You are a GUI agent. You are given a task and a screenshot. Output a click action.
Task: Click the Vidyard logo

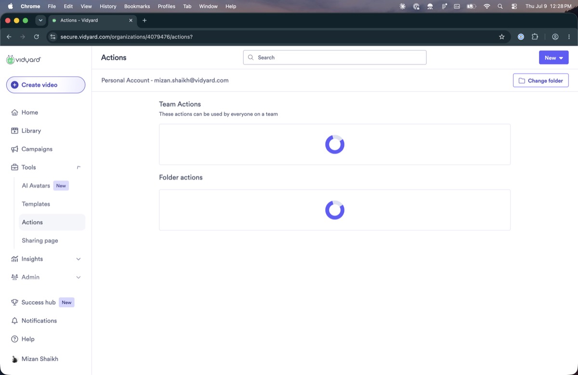tap(24, 60)
